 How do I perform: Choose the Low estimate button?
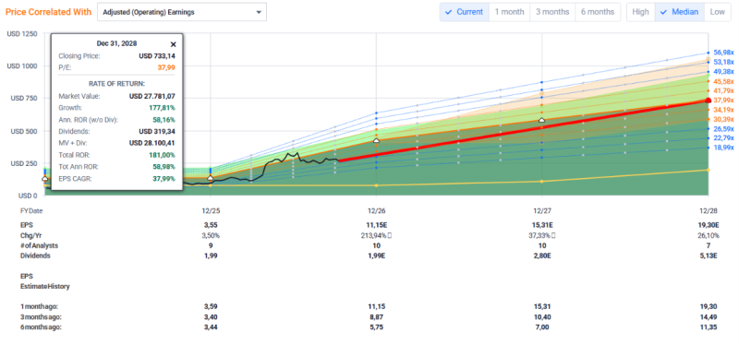[x=717, y=12]
